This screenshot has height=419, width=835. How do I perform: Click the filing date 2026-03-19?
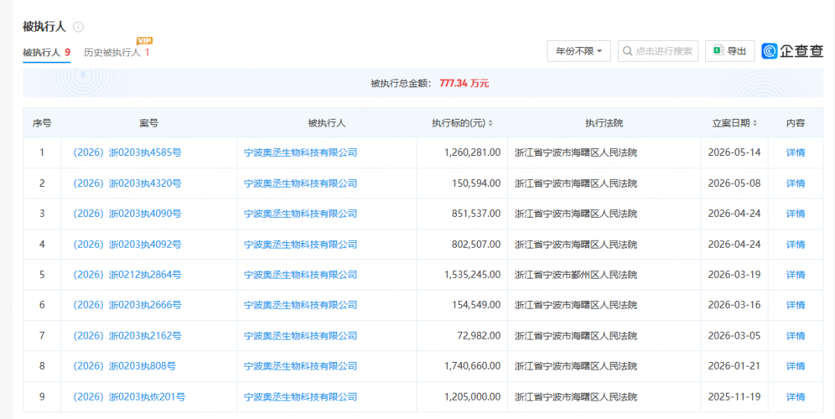tap(734, 275)
